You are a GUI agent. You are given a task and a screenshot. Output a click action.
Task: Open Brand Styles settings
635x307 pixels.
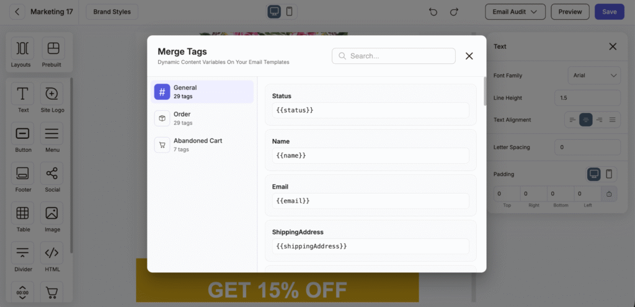click(x=112, y=12)
